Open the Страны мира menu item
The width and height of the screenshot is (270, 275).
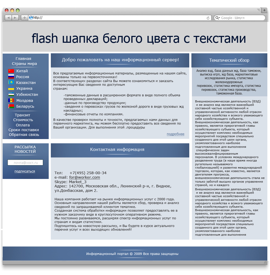tap(24, 64)
